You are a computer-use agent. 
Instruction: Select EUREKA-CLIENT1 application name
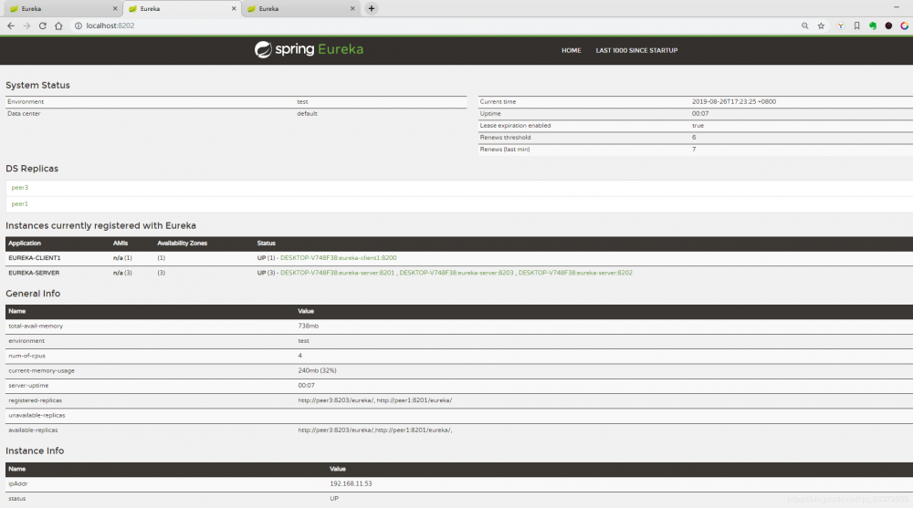[x=35, y=258]
